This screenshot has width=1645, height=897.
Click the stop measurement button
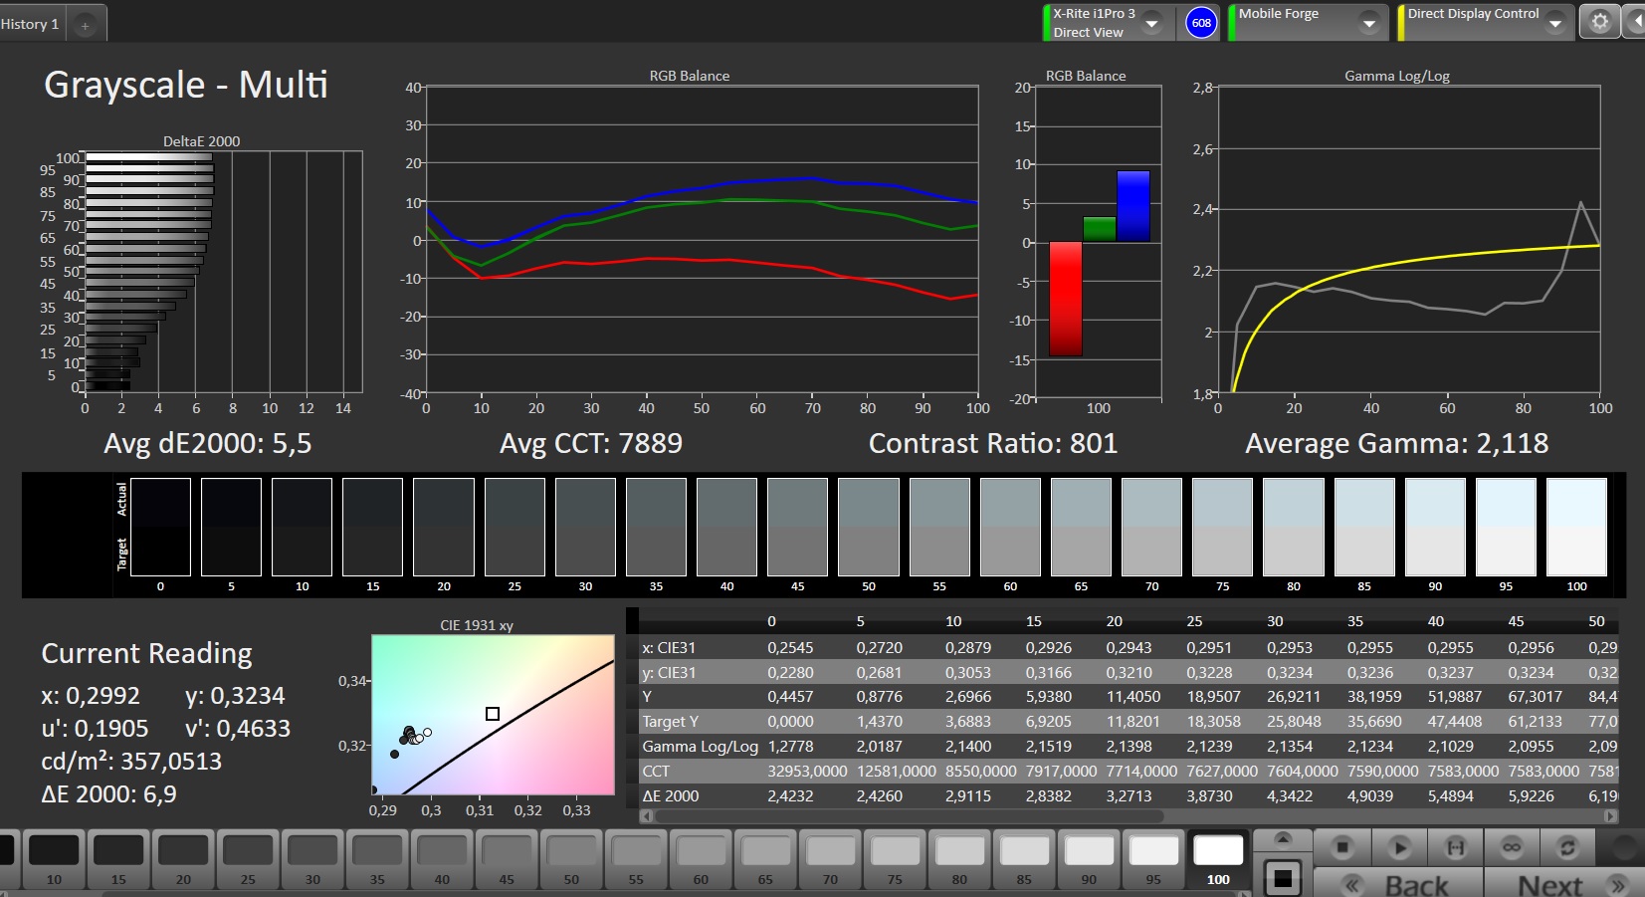tap(1342, 847)
